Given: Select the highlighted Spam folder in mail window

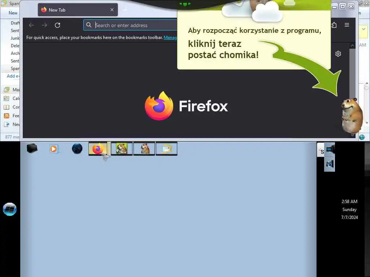Looking at the screenshot, I should click(11, 69).
